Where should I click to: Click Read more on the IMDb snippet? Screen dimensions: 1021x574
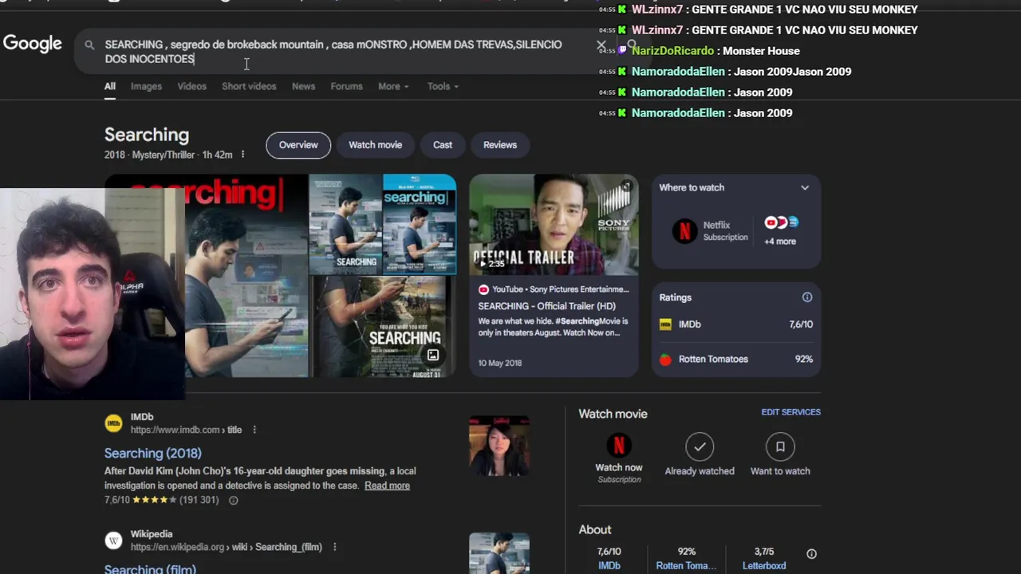(x=387, y=486)
